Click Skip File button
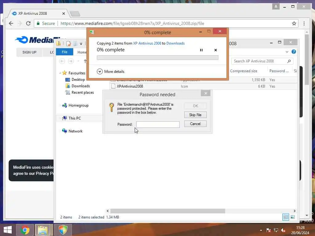Screen dimensions: 315x236 click(195, 115)
